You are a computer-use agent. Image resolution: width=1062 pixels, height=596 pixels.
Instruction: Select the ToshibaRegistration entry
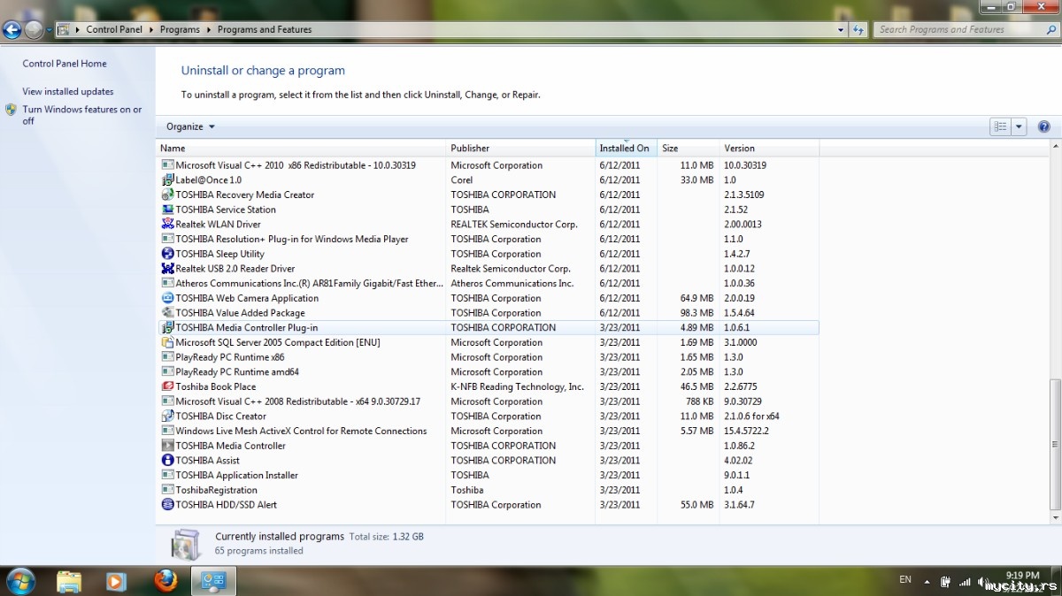coord(488,490)
